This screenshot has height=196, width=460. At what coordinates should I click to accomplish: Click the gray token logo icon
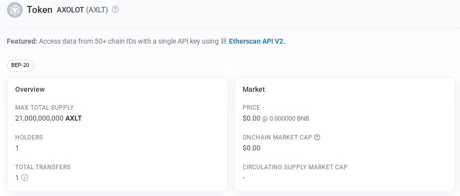pos(14,9)
